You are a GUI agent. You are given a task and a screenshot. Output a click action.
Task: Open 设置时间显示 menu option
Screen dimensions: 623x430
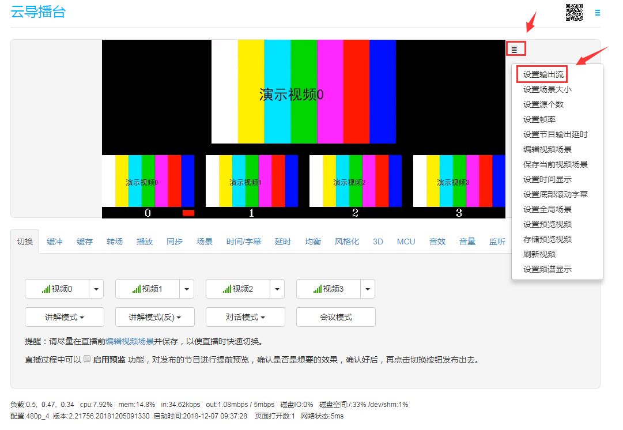point(547,179)
